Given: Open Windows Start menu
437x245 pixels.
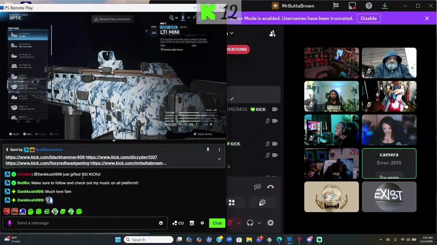Looking at the screenshot, I should 118,240.
